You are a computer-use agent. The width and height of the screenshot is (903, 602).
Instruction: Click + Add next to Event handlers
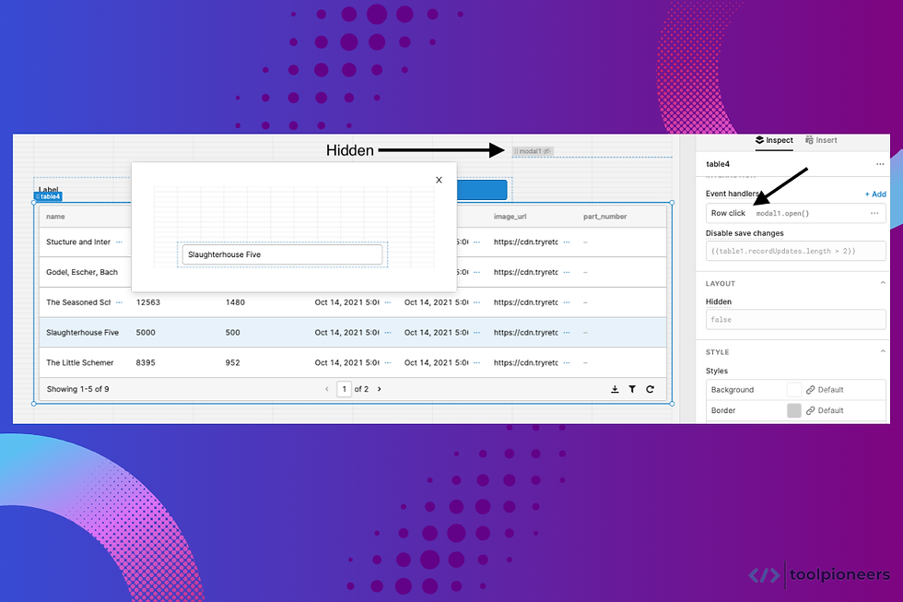[874, 194]
